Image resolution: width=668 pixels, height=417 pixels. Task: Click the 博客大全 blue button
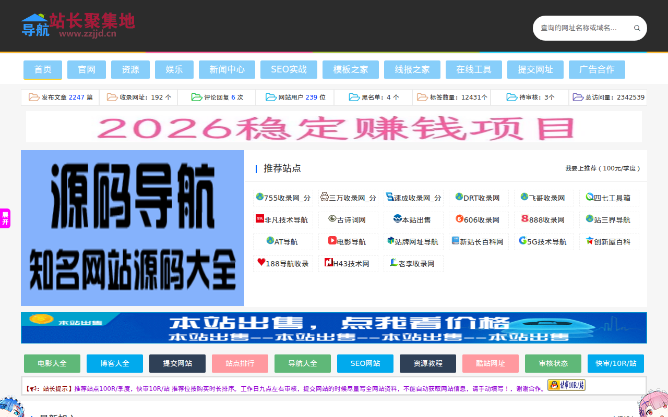115,363
